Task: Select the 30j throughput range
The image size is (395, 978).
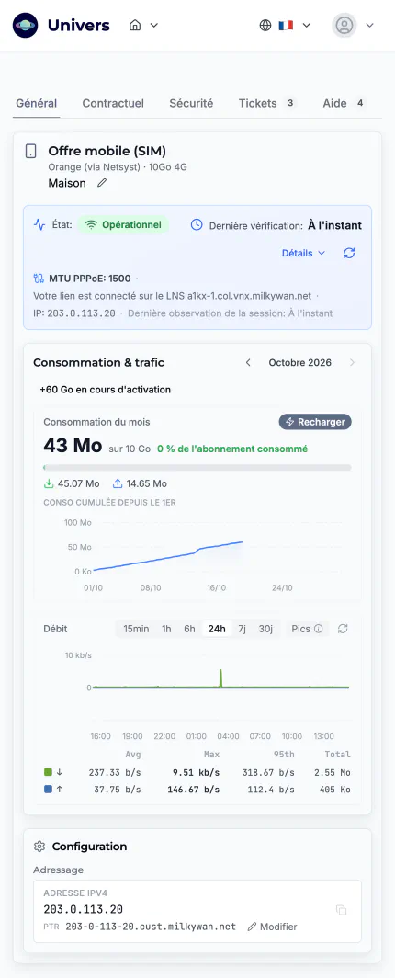Action: click(x=265, y=629)
